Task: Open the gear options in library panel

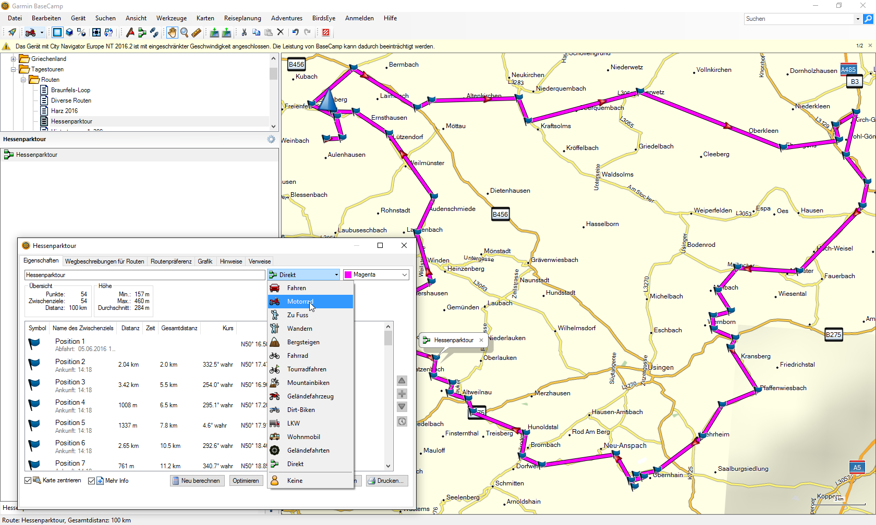Action: pos(271,139)
